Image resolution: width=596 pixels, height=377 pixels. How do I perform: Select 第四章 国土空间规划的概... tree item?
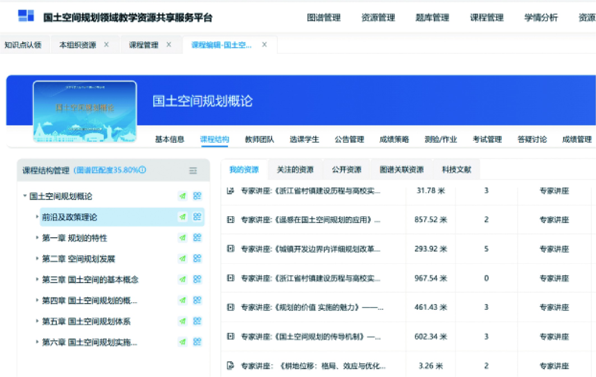point(89,301)
